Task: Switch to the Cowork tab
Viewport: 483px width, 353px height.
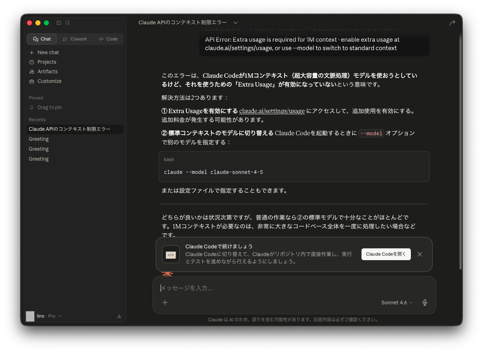Action: click(x=75, y=39)
